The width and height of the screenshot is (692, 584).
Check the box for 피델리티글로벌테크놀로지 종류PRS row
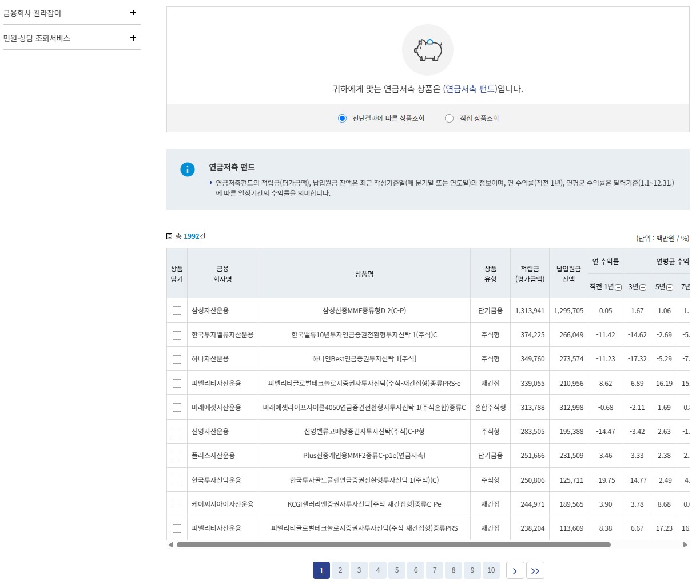pos(177,528)
